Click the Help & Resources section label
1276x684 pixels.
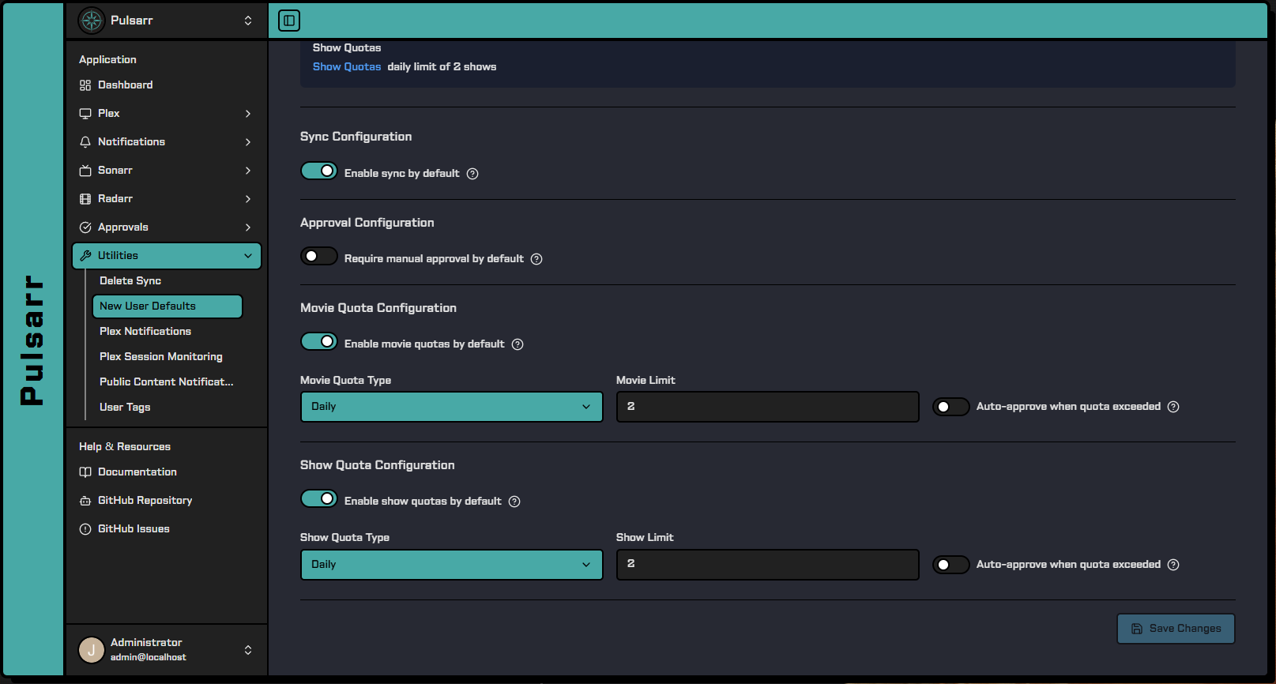point(125,447)
